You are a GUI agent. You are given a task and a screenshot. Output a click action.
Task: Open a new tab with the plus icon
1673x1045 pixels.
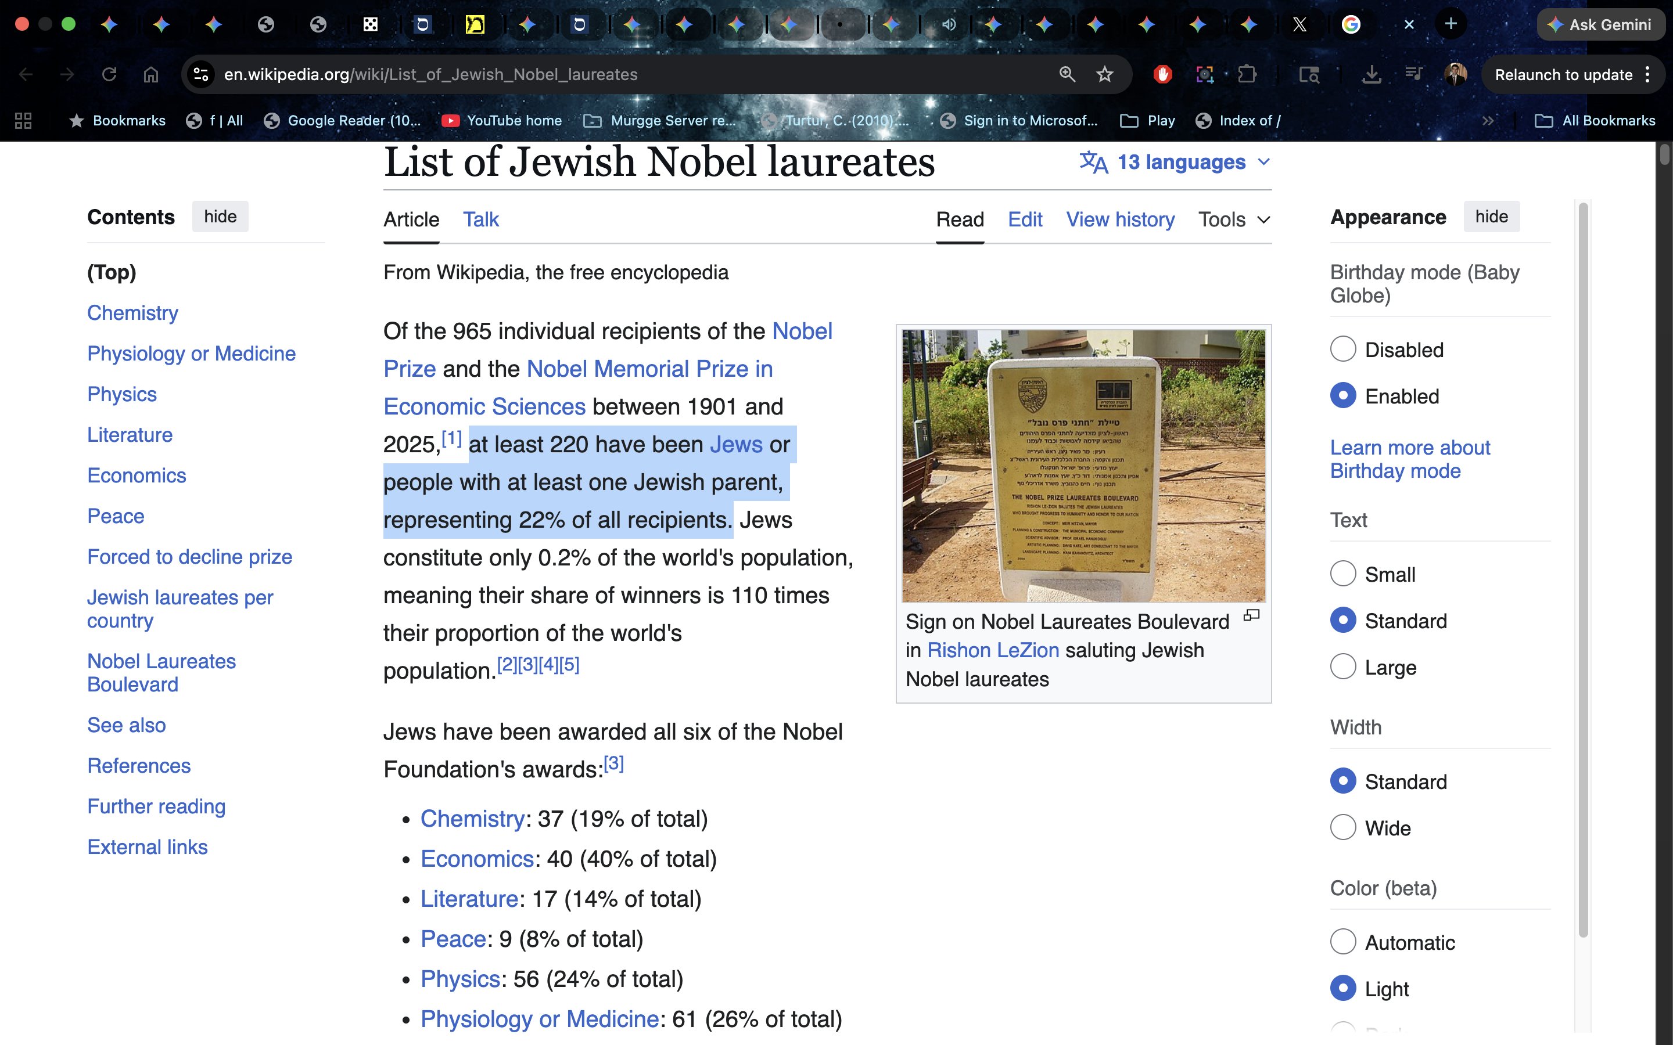coord(1451,24)
